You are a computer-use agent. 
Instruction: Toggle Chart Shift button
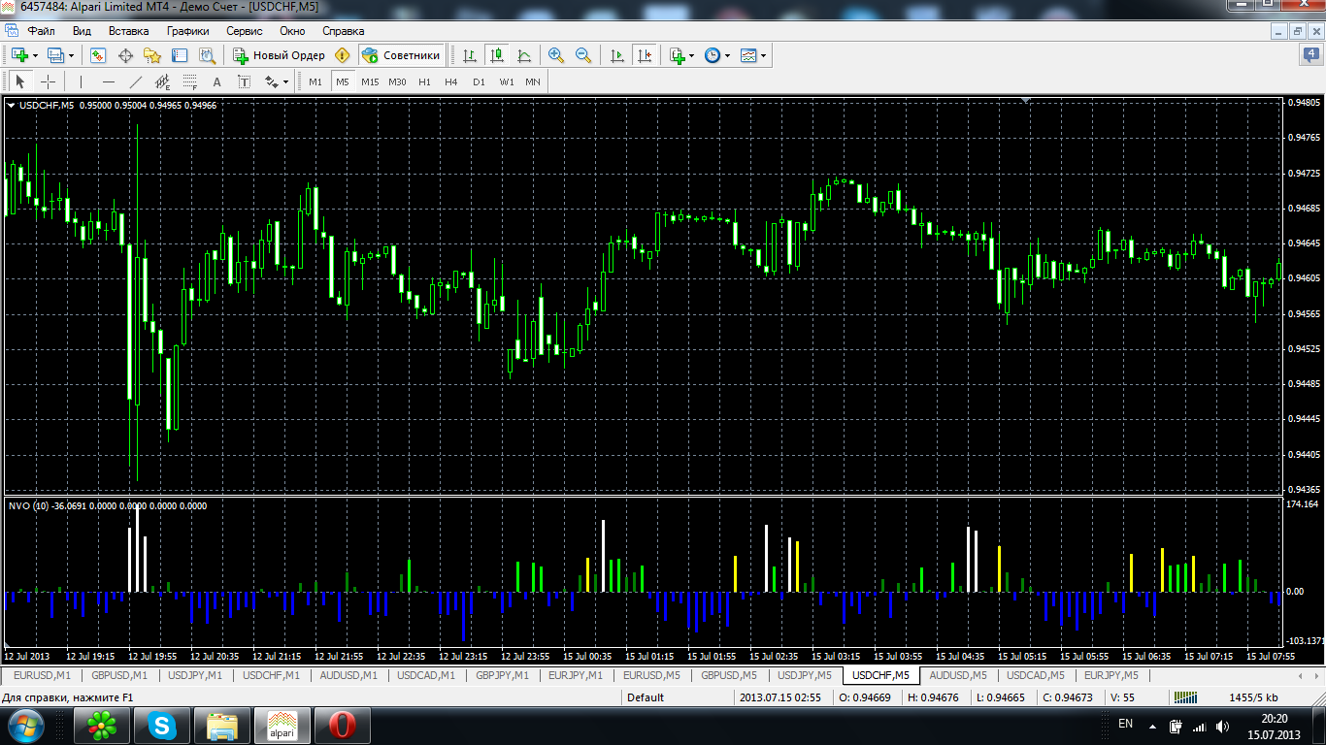click(x=644, y=55)
